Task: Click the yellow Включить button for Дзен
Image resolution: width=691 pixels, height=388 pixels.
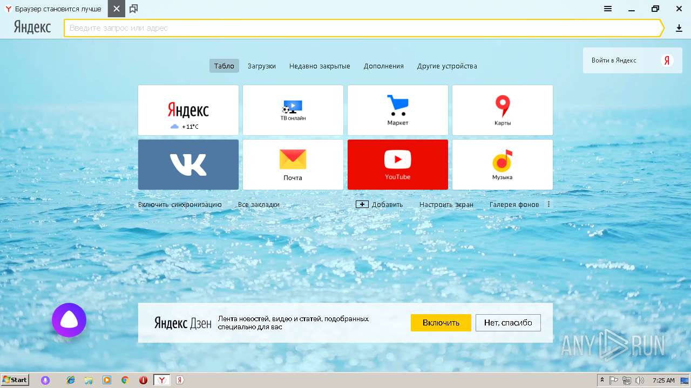Action: [441, 323]
